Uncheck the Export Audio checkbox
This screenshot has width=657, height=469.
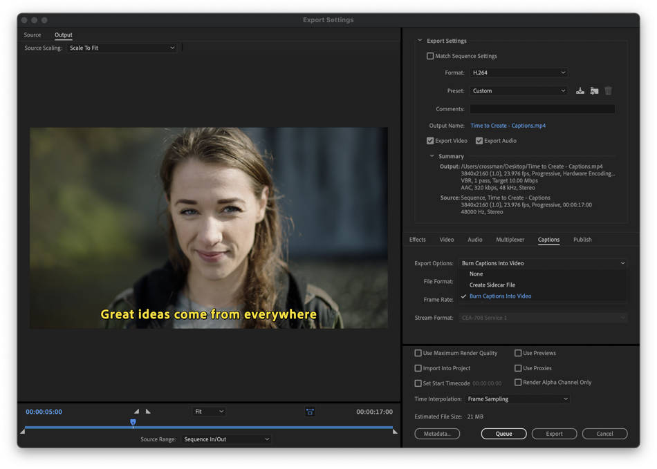pyautogui.click(x=479, y=141)
